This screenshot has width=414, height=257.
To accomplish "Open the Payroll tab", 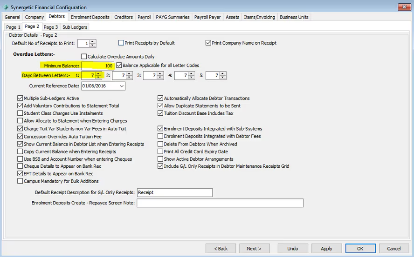I will pyautogui.click(x=144, y=17).
